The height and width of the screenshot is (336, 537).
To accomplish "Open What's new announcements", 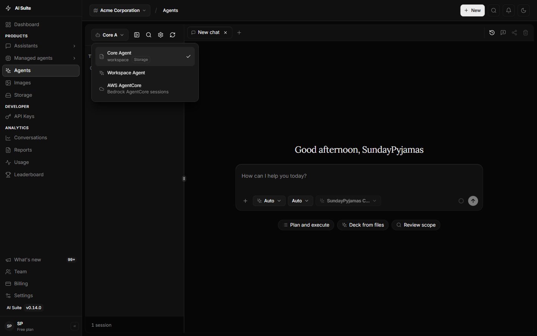I will pyautogui.click(x=41, y=260).
